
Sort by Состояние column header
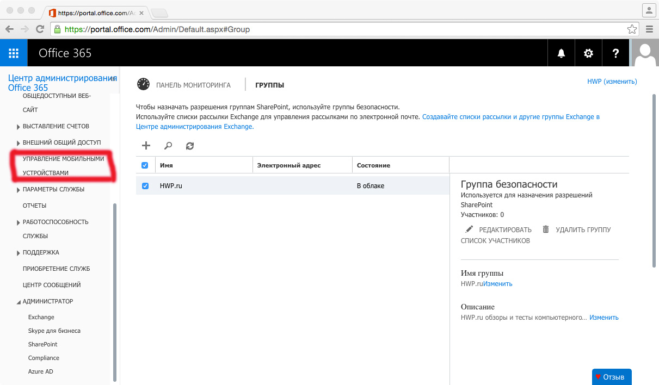tap(401, 165)
